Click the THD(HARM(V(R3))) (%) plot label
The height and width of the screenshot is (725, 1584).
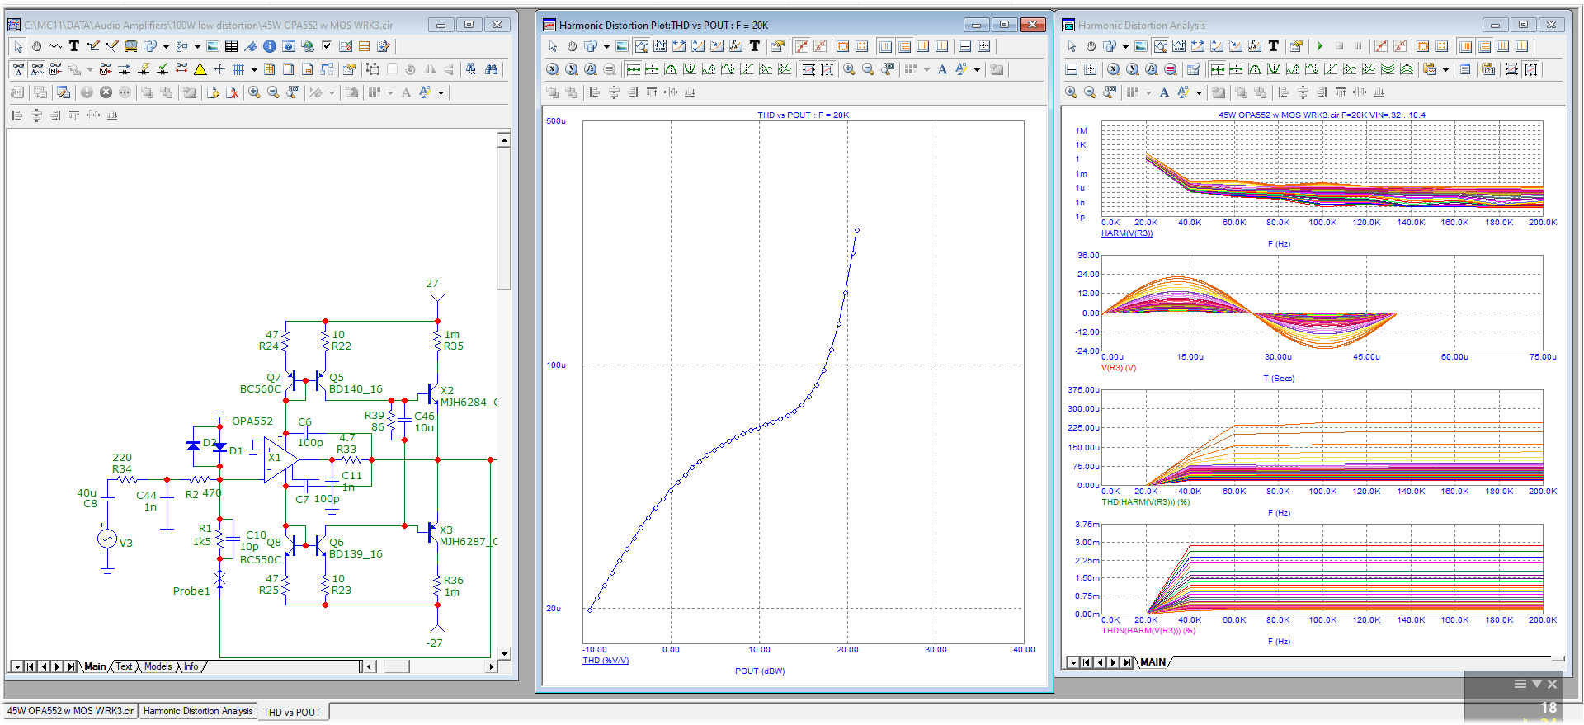(1146, 502)
